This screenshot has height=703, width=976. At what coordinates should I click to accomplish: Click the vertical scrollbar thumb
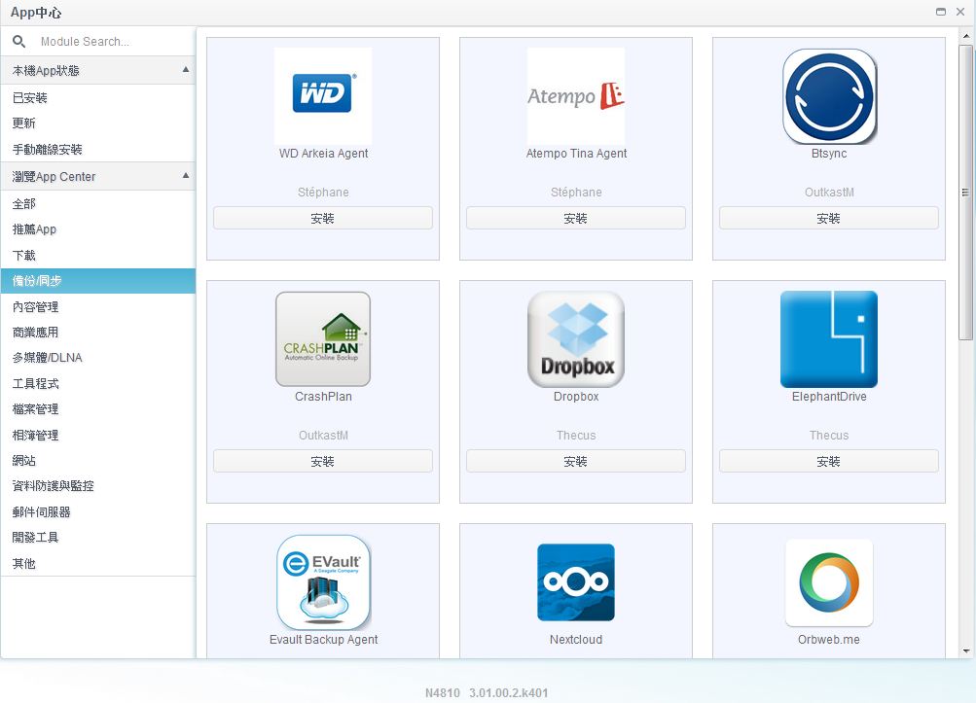coord(965,193)
